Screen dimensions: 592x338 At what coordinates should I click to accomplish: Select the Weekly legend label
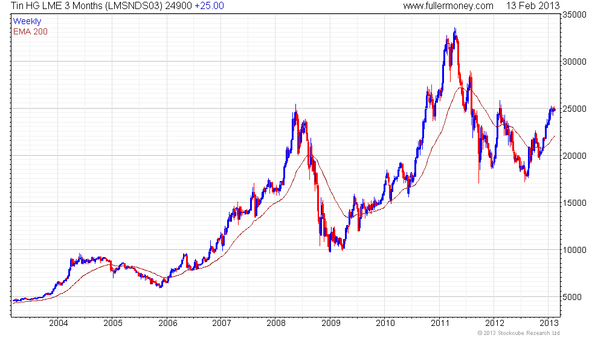27,21
